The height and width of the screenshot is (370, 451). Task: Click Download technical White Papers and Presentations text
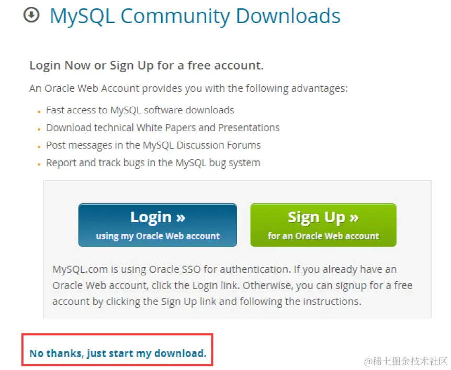click(x=163, y=128)
